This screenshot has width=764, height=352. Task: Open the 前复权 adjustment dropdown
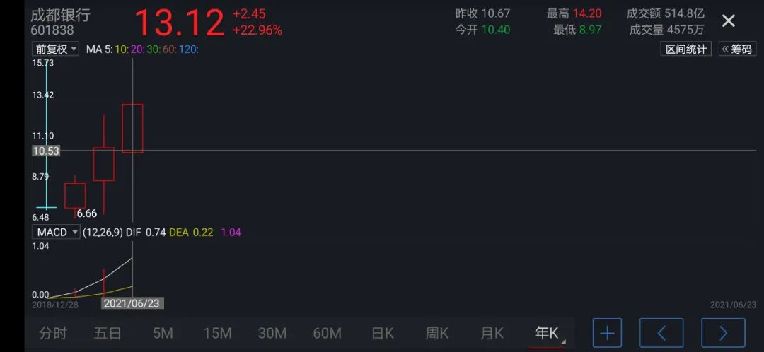coord(56,49)
